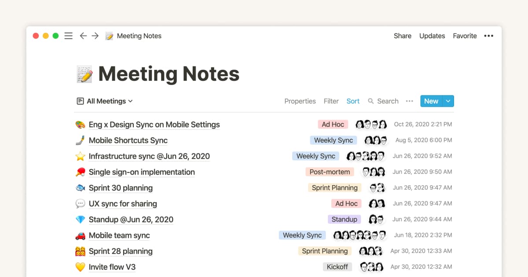
Task: Open the New button's dropdown chevron
Action: coord(448,101)
